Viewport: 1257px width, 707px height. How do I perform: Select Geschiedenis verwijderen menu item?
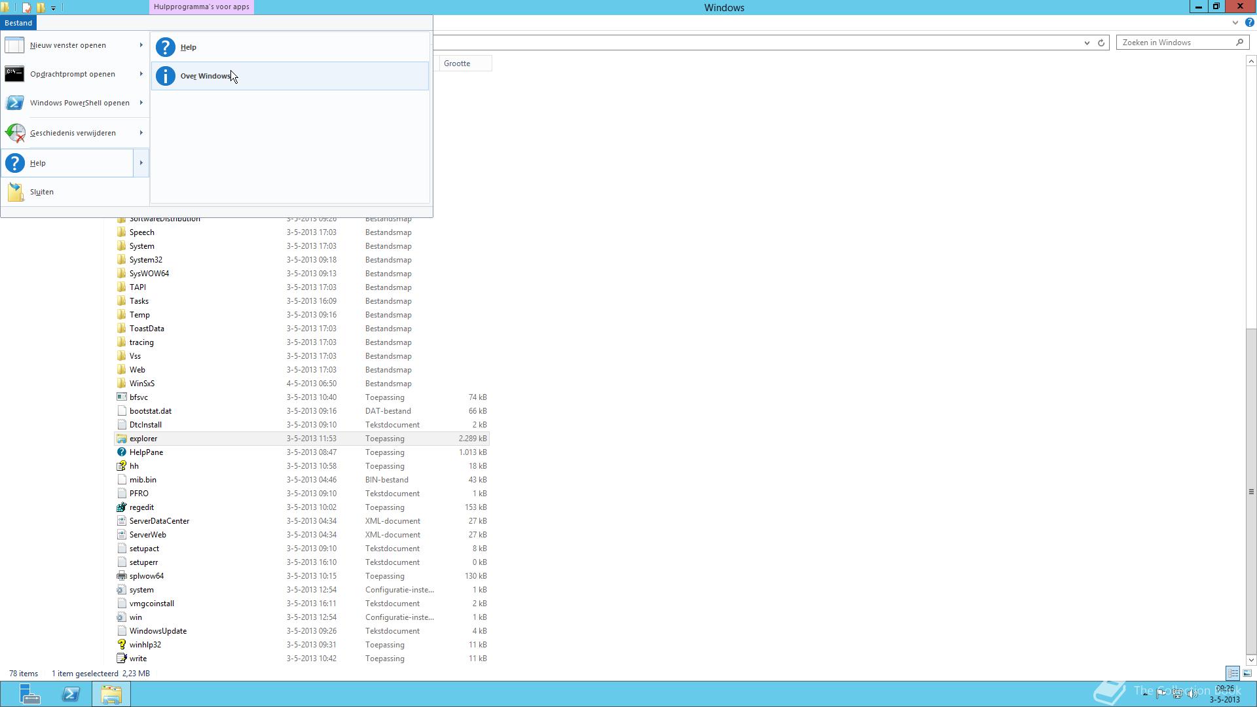68,133
